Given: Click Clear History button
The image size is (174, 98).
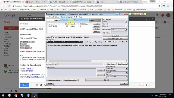Looking at the screenshot, I should (111, 64).
